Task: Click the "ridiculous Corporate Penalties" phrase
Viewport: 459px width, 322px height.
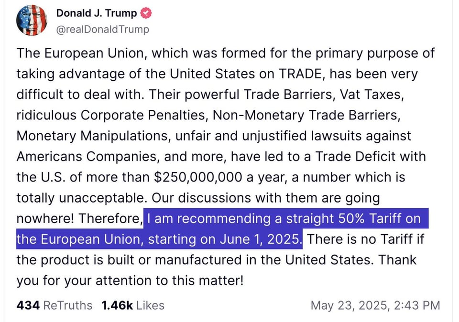Action: 111,115
